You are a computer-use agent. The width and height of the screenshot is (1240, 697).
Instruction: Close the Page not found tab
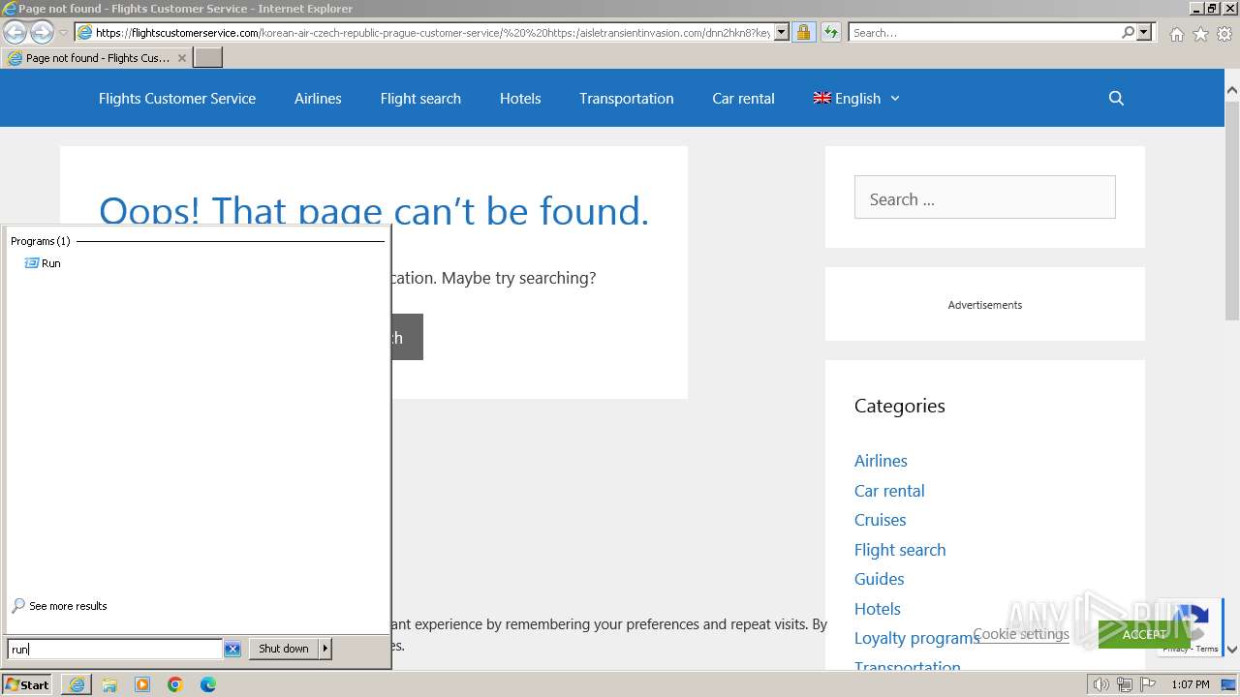(x=181, y=58)
